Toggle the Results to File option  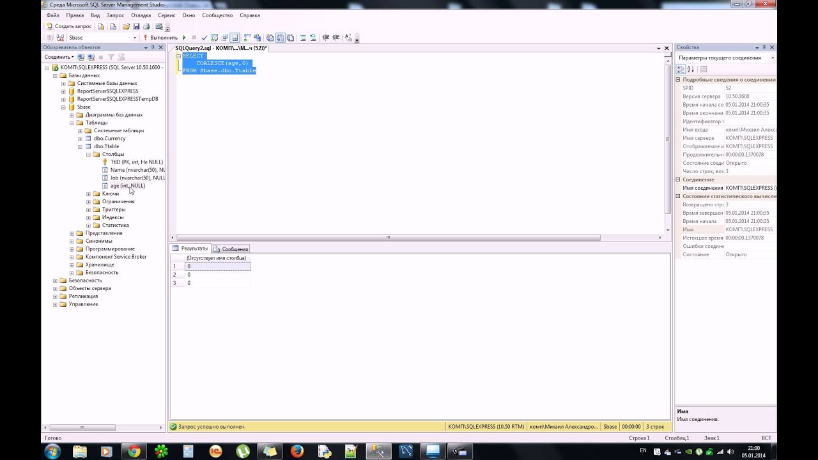289,38
